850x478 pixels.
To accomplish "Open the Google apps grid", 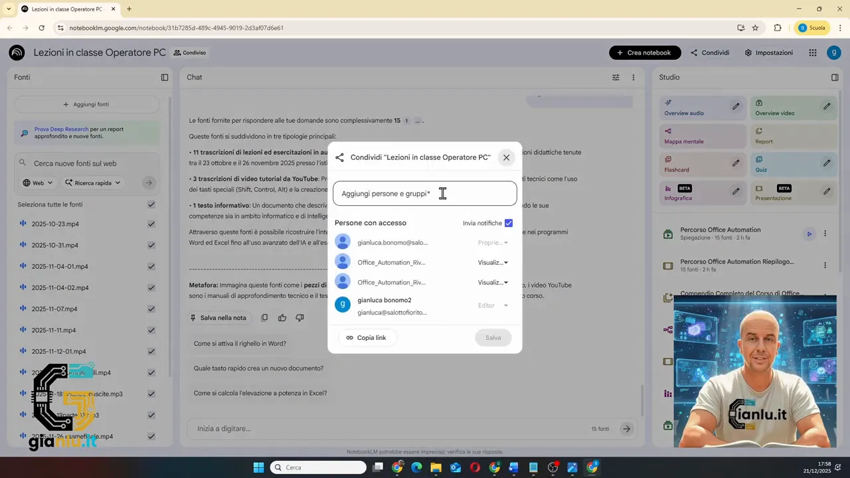I will tap(813, 52).
